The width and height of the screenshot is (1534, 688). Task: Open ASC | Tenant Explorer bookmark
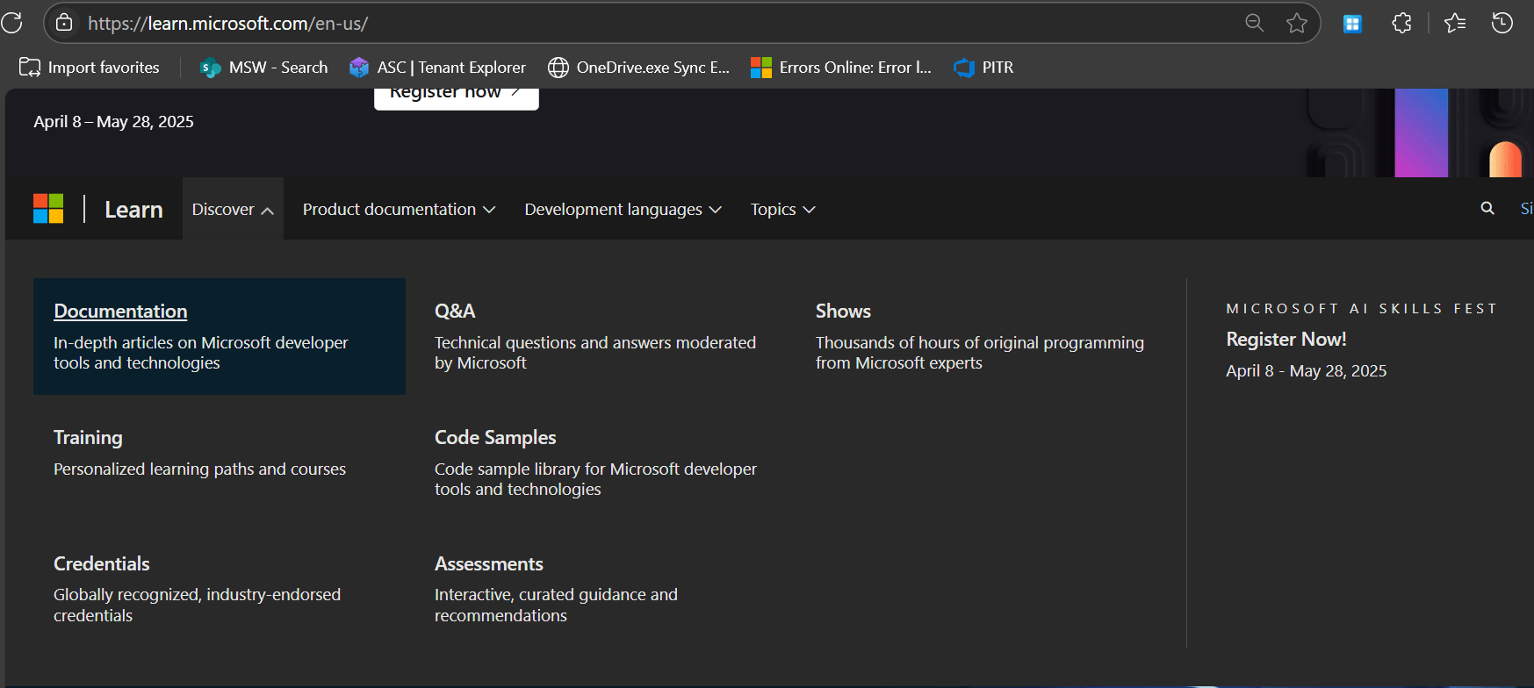click(x=437, y=68)
